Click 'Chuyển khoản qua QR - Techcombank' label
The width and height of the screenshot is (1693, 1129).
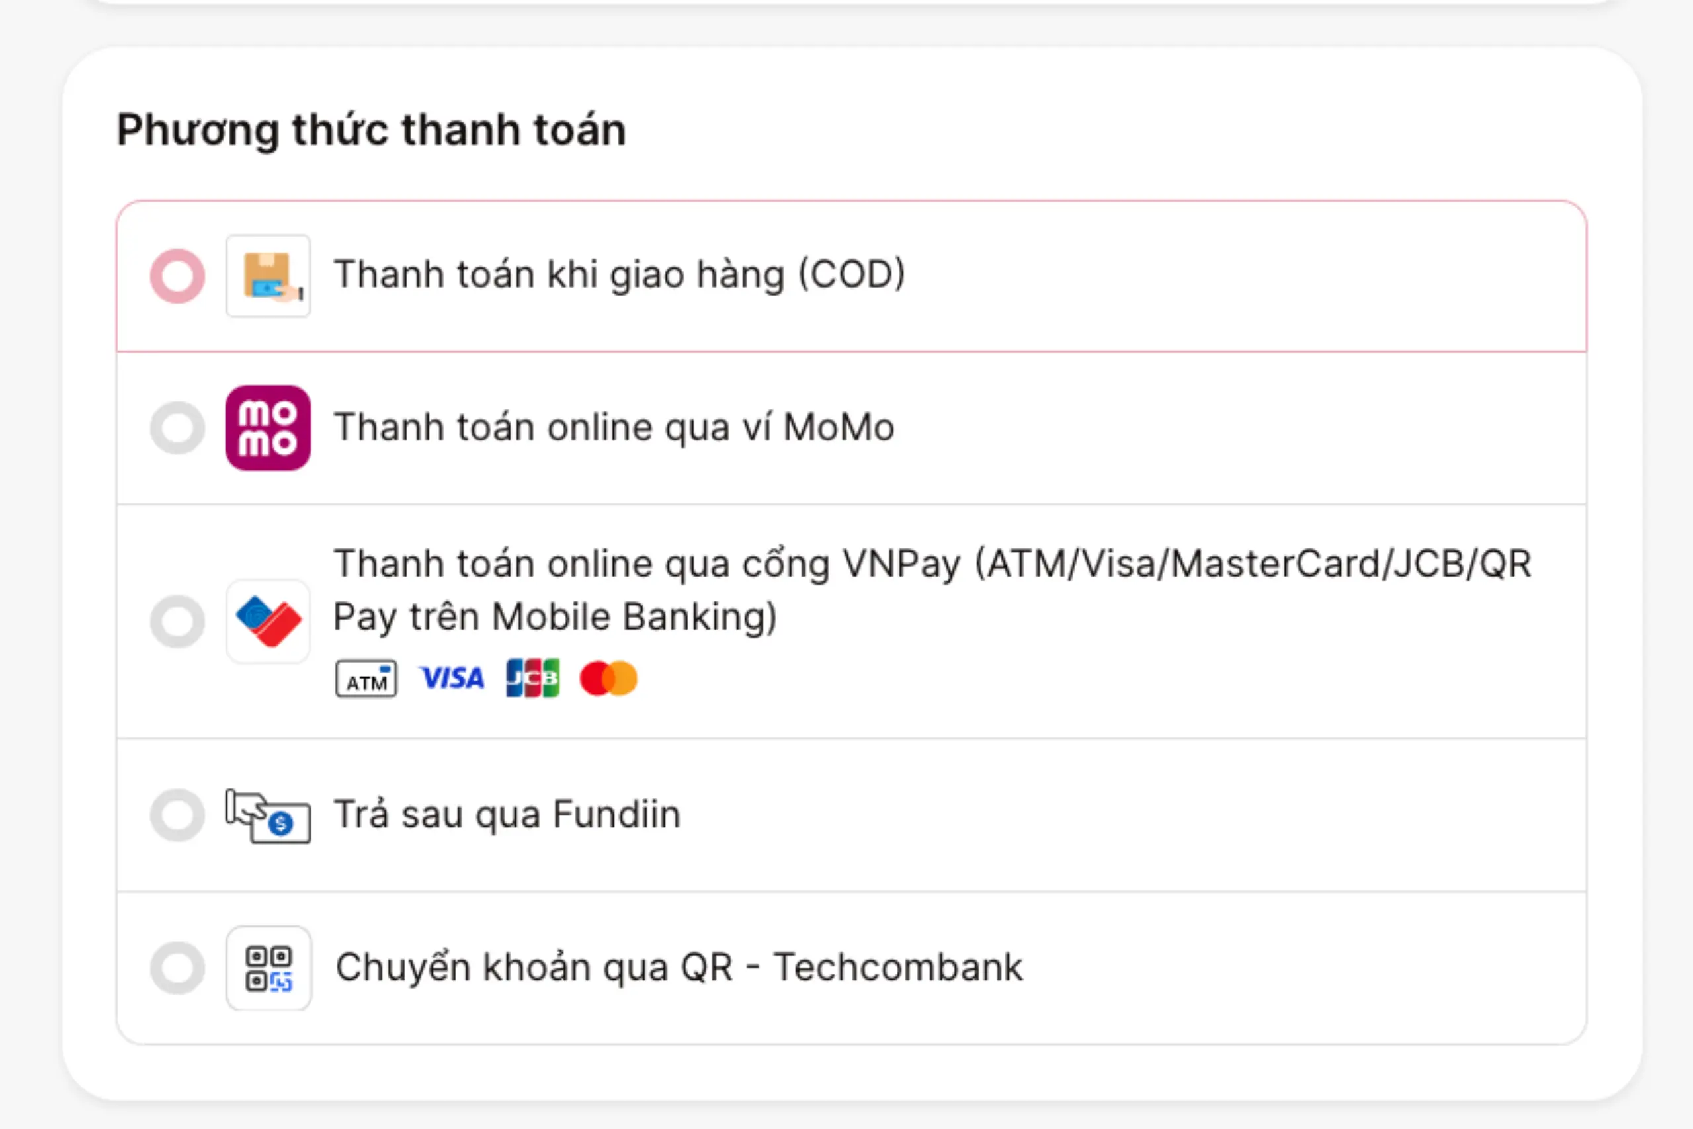679,967
